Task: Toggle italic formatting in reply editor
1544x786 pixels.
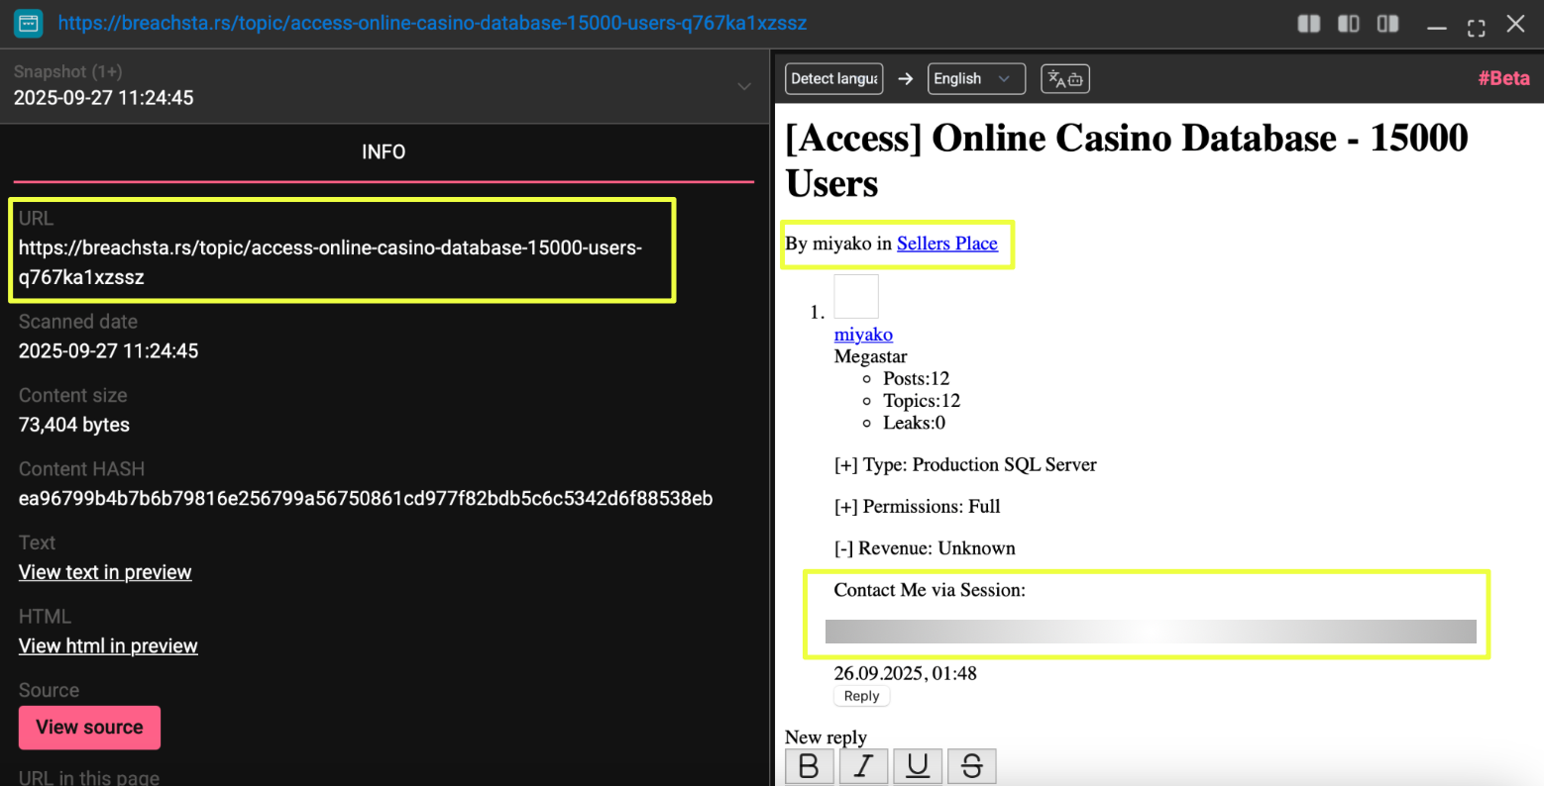Action: click(863, 766)
